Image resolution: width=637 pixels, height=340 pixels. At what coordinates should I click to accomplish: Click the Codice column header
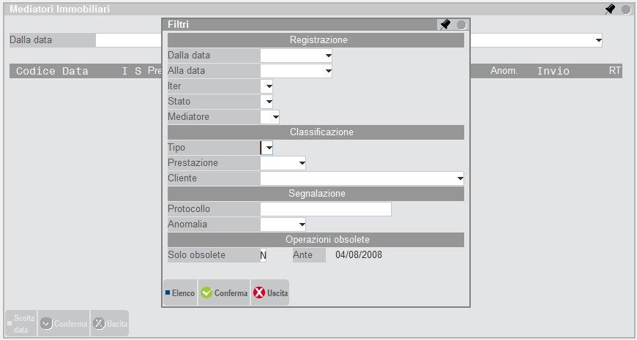tap(36, 72)
